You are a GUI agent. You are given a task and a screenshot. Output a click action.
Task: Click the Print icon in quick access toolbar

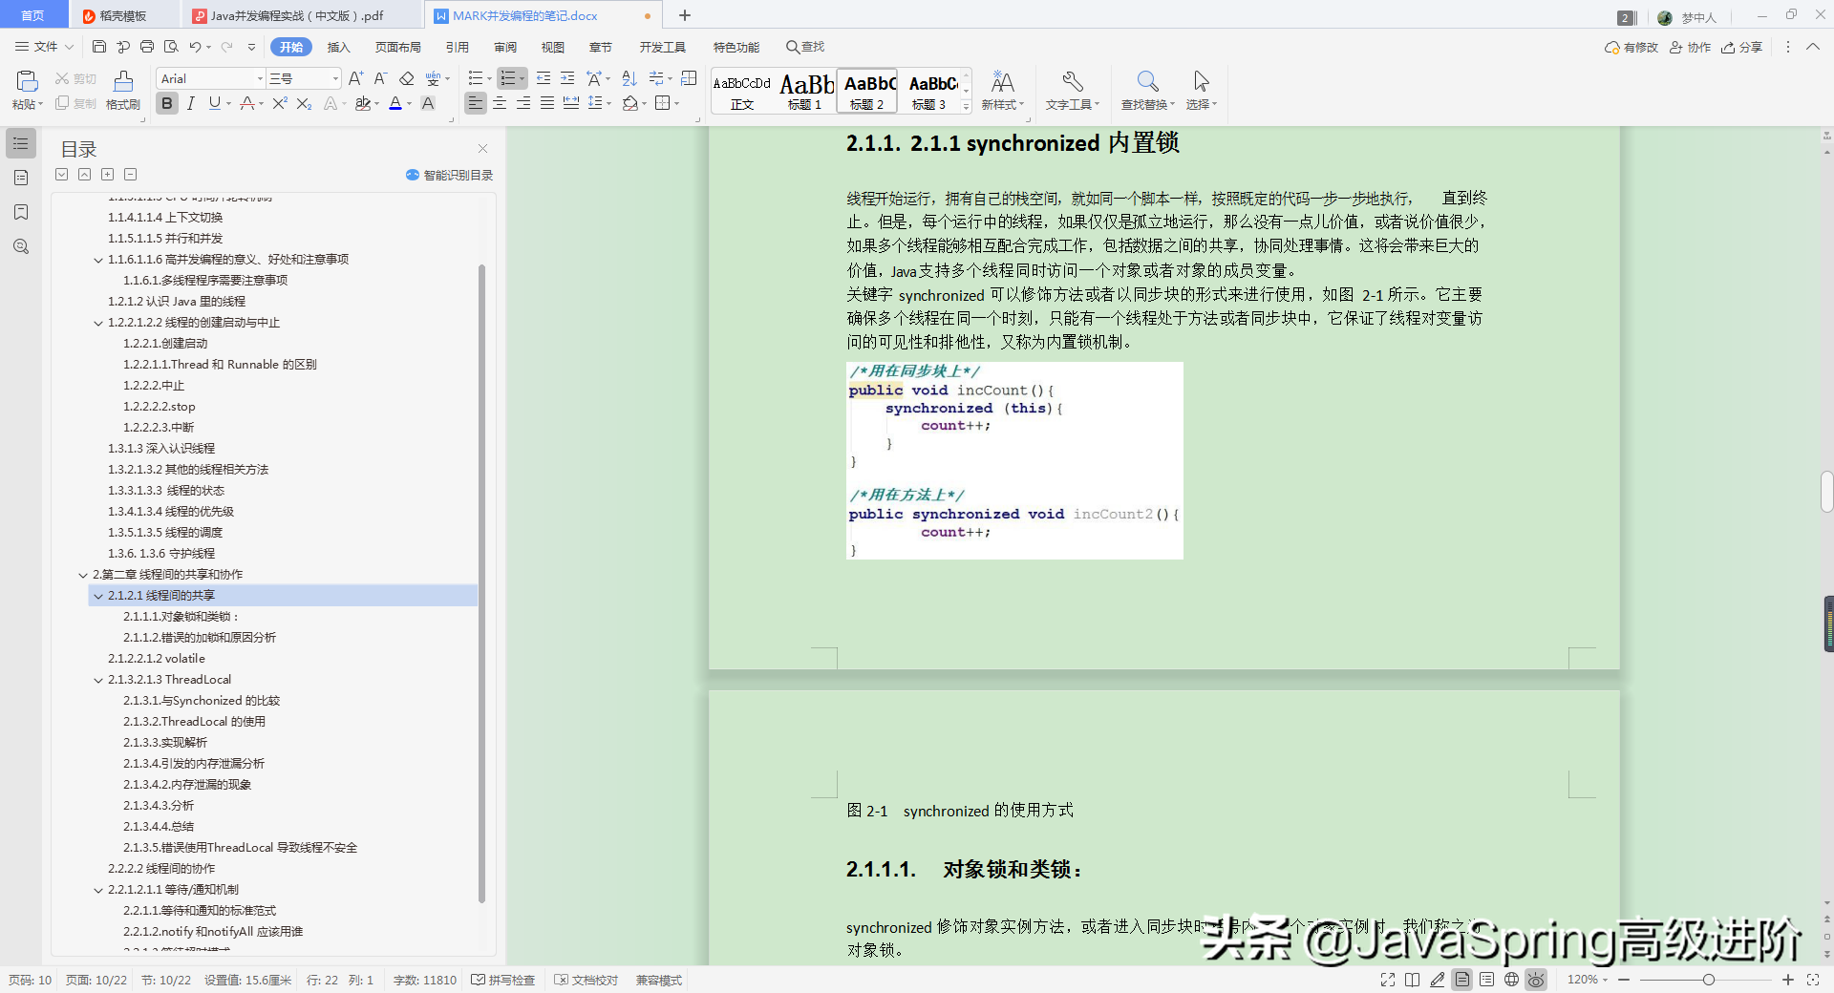pos(147,47)
